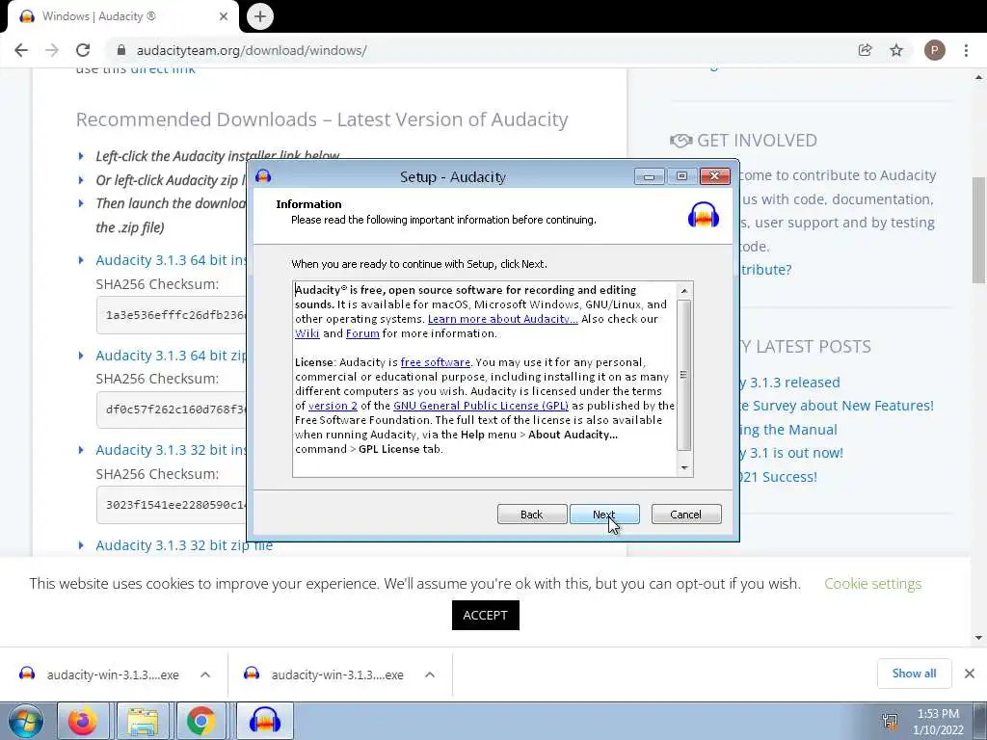Viewport: 987px width, 740px height.
Task: Open the 'version 2' license link
Action: [333, 406]
